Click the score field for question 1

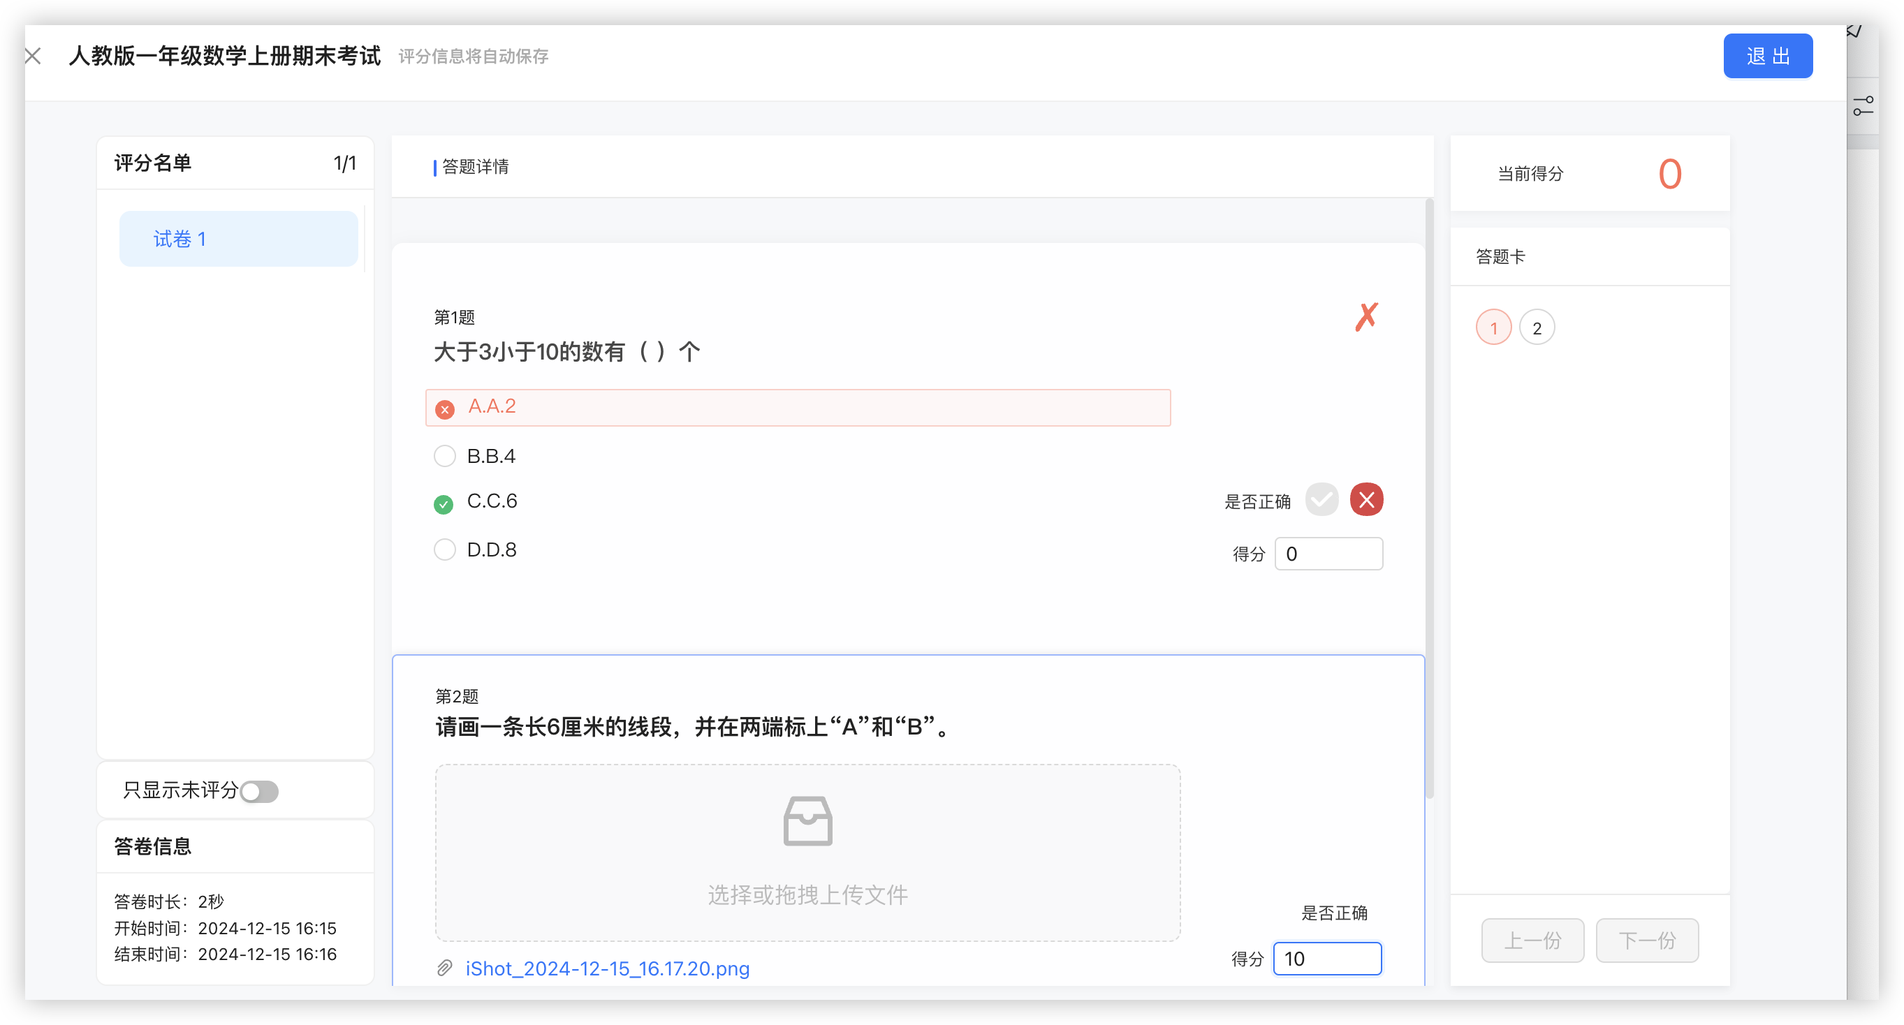tap(1328, 554)
